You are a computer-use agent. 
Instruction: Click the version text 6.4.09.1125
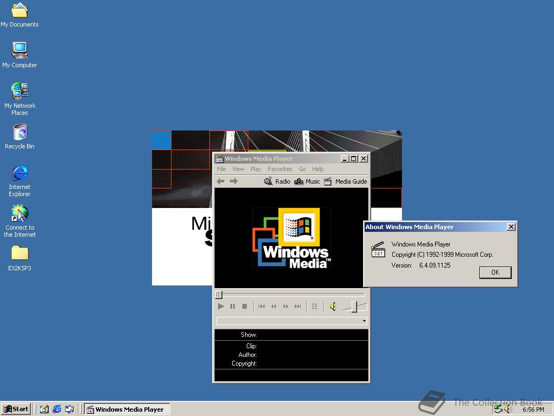point(434,265)
